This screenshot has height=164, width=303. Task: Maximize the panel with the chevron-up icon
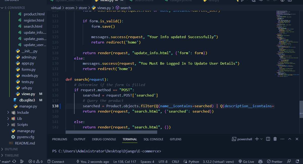[290, 139]
